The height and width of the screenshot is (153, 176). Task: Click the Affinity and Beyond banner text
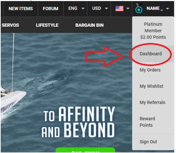pos(78,122)
